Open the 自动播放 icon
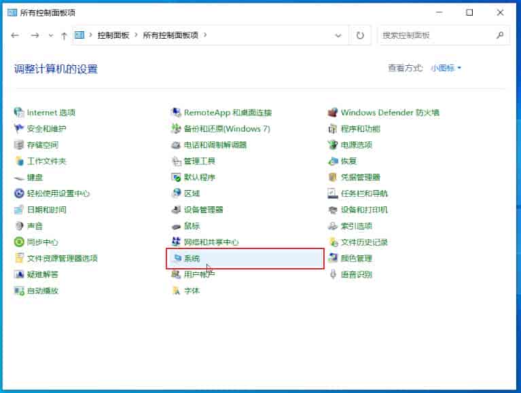Image resolution: width=521 pixels, height=393 pixels. (19, 291)
